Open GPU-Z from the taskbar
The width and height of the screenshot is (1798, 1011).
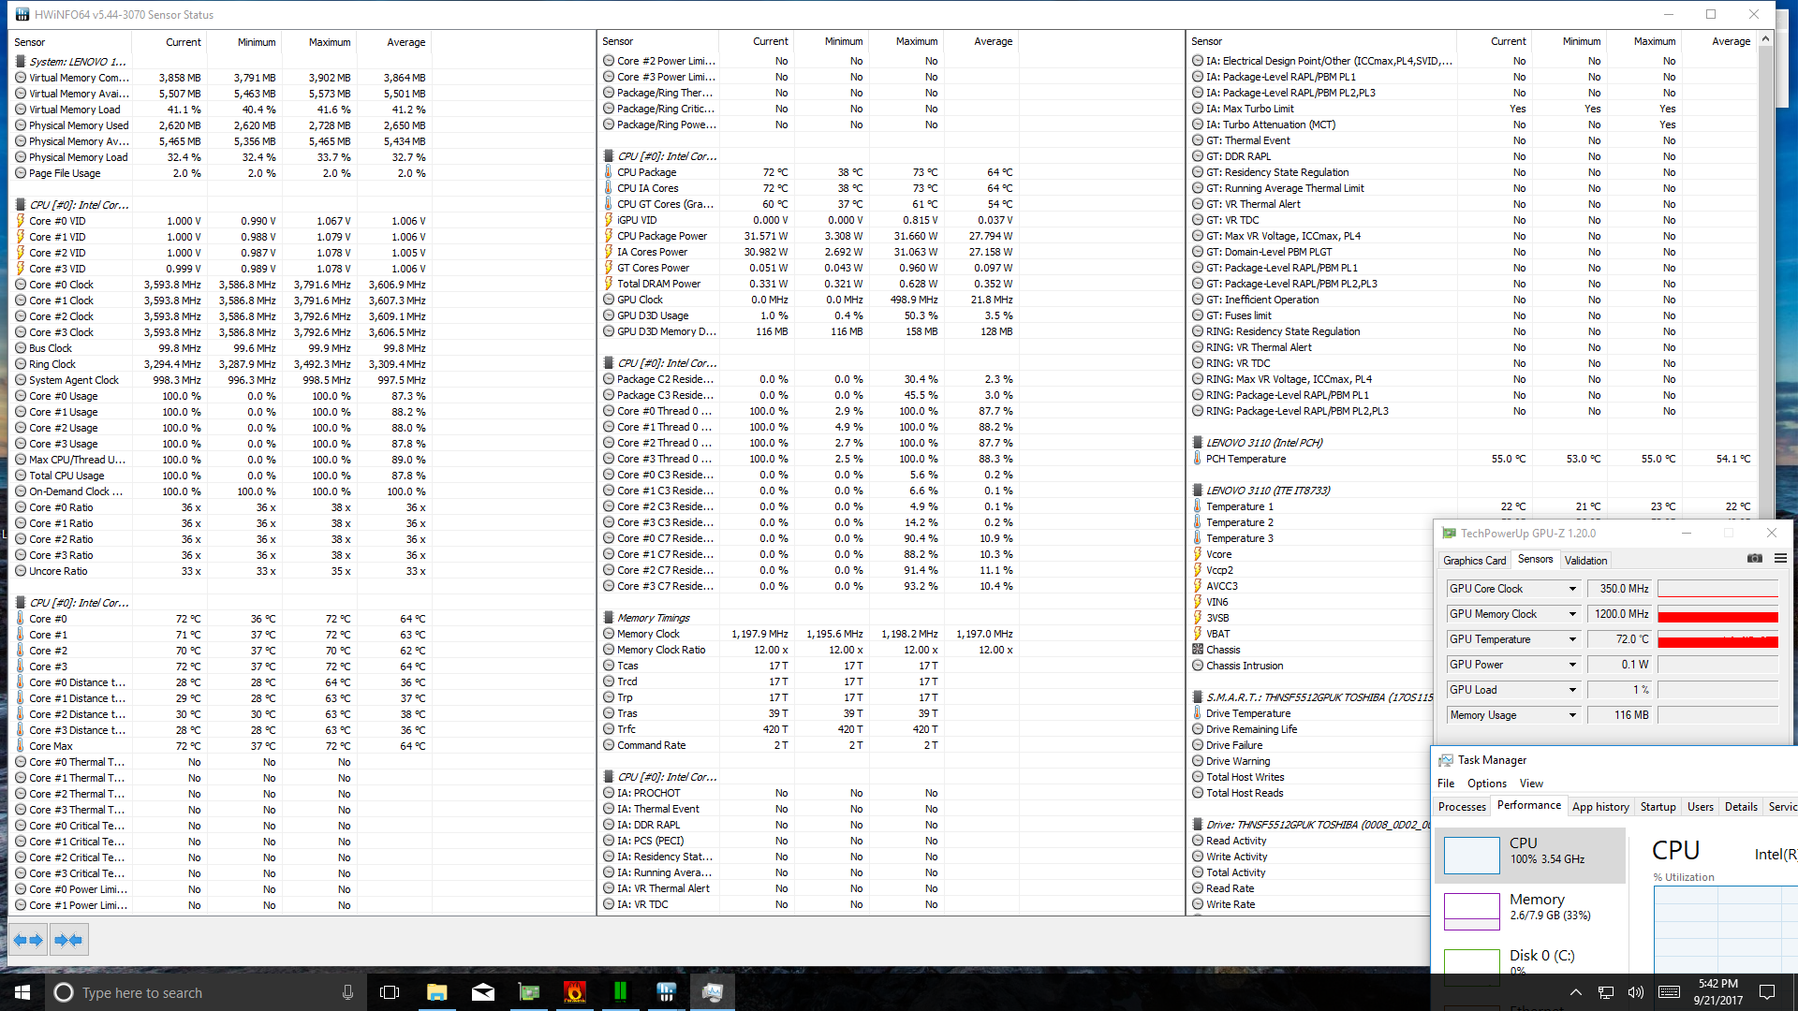click(x=529, y=992)
